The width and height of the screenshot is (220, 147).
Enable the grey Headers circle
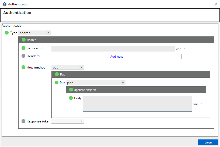click(x=23, y=56)
